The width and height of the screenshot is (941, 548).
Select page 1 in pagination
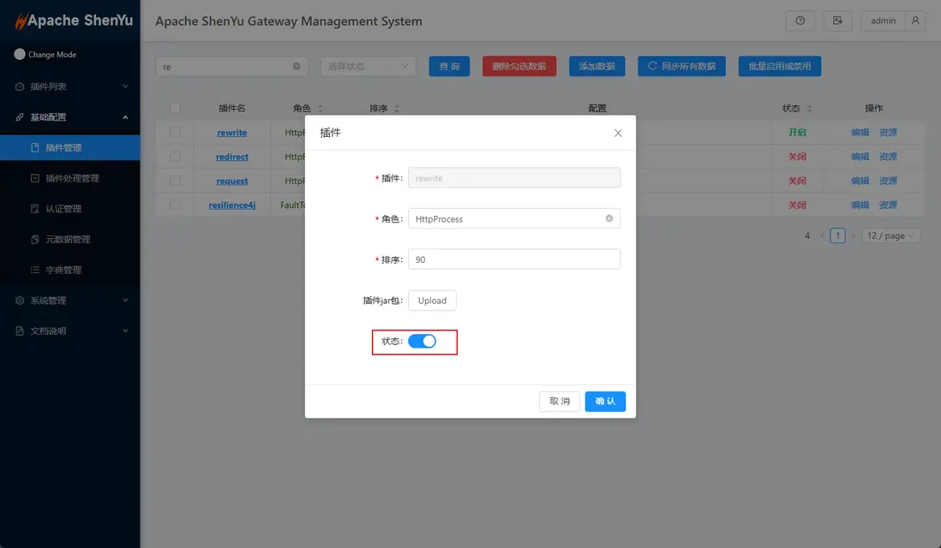pyautogui.click(x=838, y=235)
